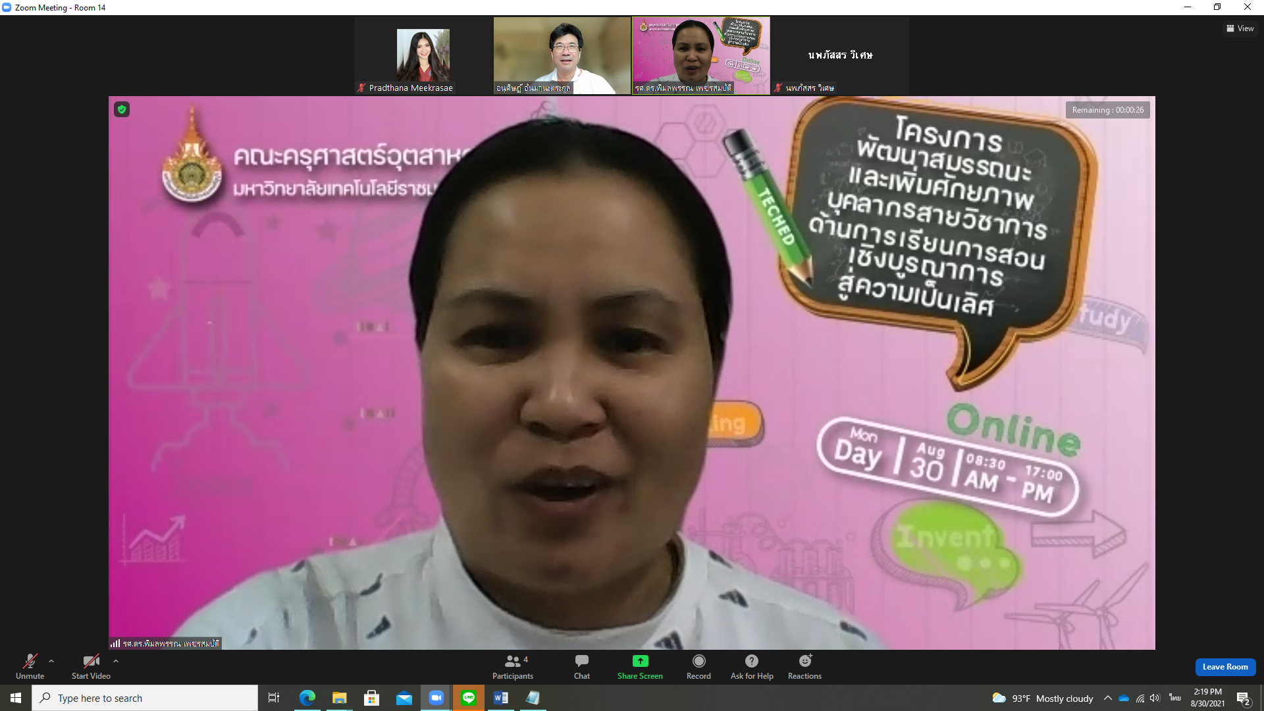The width and height of the screenshot is (1264, 711).
Task: Open the View layout menu
Action: coord(1240,28)
